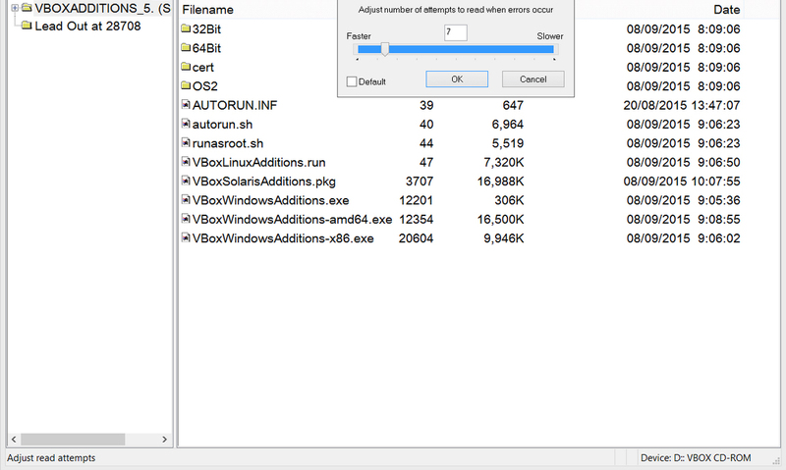Click the VBoxSolarisAdditions.pkg file icon
Viewport: 786px width, 470px height.
(186, 181)
